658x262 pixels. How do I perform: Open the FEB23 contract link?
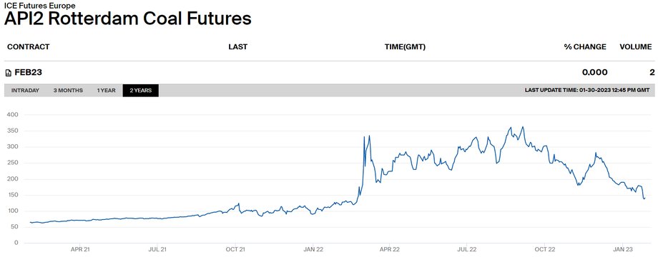[x=28, y=73]
